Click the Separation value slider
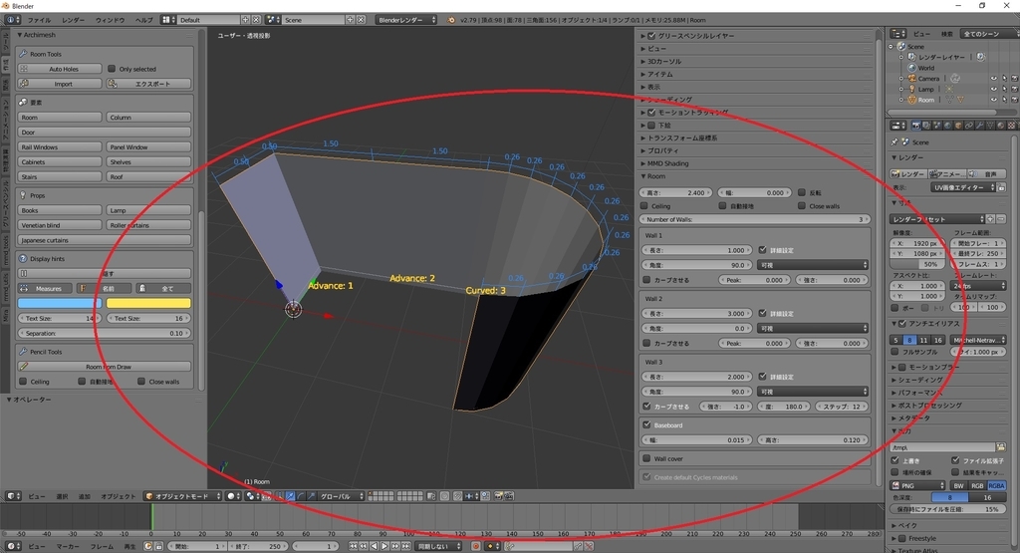This screenshot has width=1020, height=553. pyautogui.click(x=105, y=333)
